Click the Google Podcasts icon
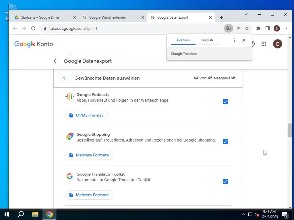 (x=69, y=97)
